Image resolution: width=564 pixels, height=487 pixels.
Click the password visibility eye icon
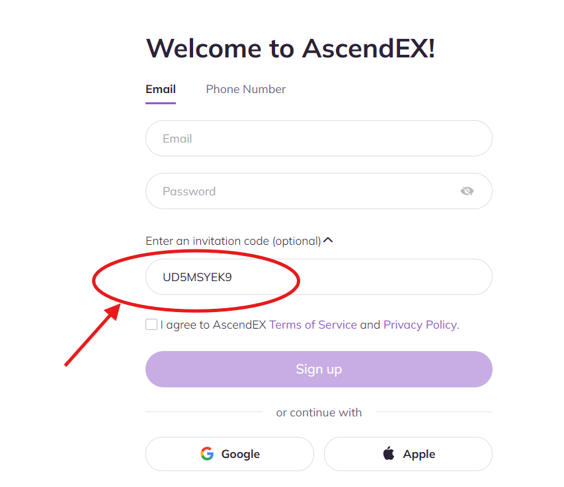pyautogui.click(x=467, y=191)
